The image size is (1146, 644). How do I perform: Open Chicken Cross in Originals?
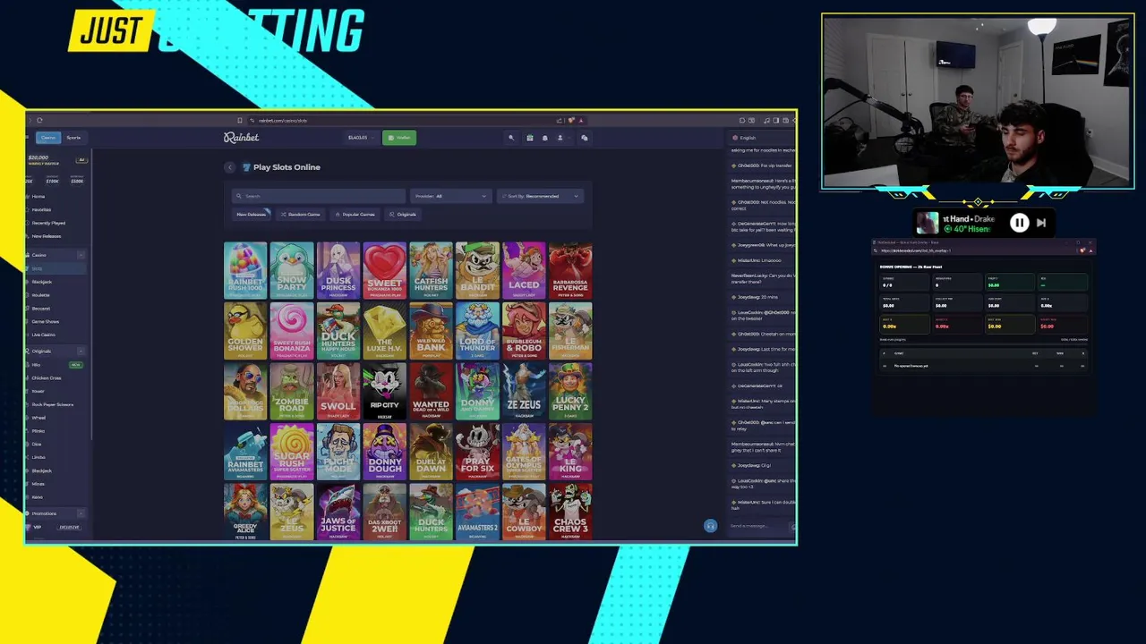click(47, 377)
